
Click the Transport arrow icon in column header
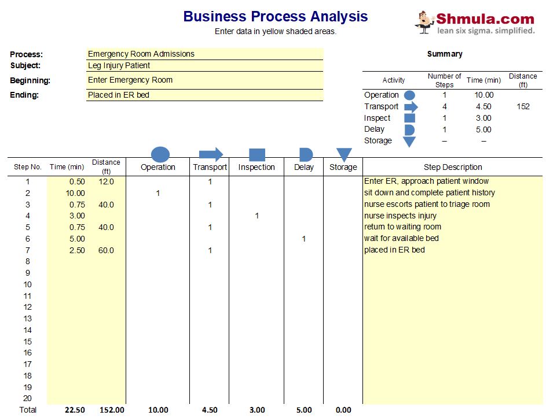pyautogui.click(x=211, y=154)
